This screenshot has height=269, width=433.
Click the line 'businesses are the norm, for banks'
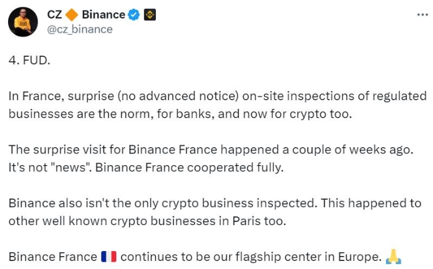pos(181,114)
